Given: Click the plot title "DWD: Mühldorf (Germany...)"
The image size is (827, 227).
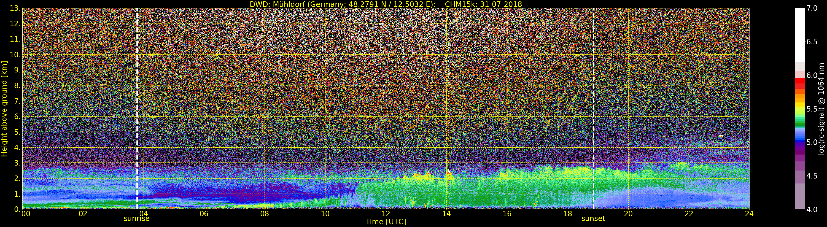Looking at the screenshot, I should [386, 4].
